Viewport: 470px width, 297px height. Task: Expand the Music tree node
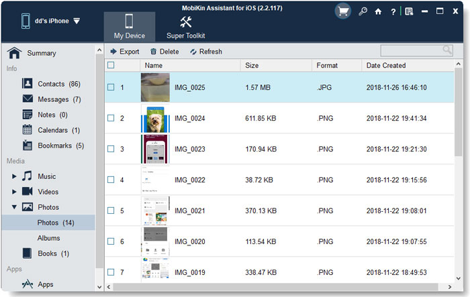14,176
